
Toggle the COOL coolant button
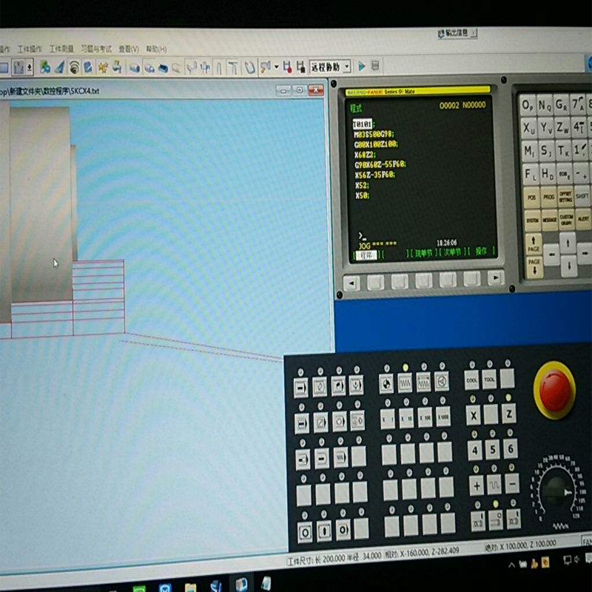pos(472,380)
